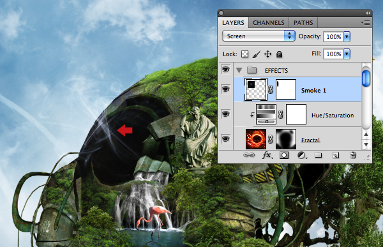Click chain link icon on Fractal layer
Screen dimensions: 383x247
(271, 139)
